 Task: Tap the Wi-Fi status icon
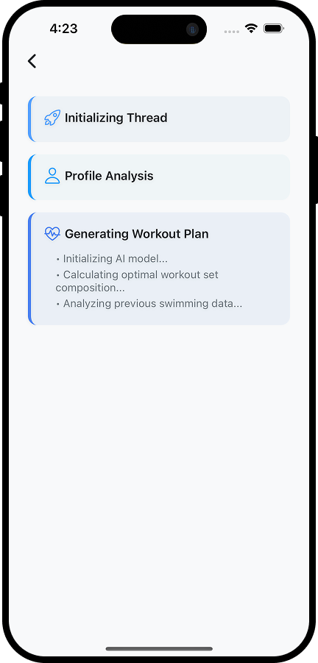pyautogui.click(x=251, y=29)
